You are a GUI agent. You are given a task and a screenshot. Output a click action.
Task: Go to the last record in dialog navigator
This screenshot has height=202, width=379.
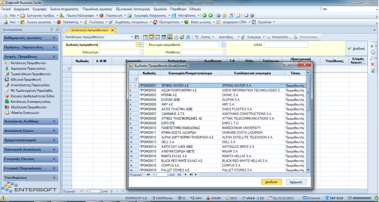point(191,175)
